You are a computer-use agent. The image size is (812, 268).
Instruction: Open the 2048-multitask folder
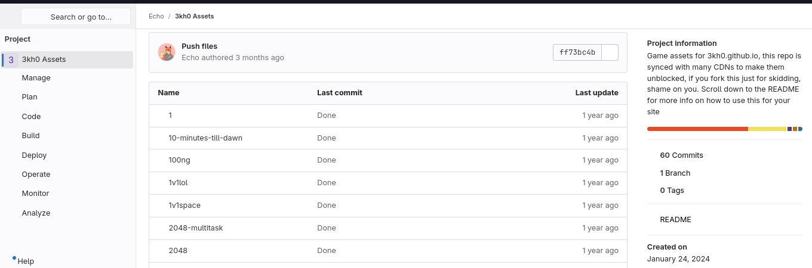[x=195, y=228]
